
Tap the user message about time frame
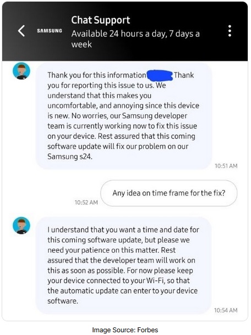[169, 193]
